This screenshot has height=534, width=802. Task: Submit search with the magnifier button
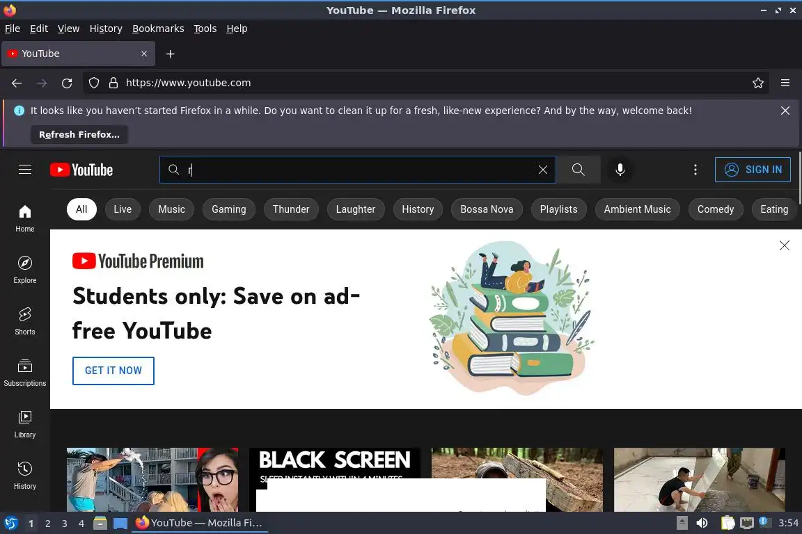(x=578, y=170)
